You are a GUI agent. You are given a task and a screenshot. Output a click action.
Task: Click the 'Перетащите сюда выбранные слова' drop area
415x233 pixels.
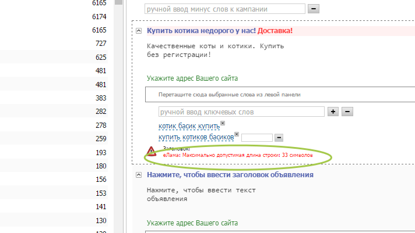pyautogui.click(x=280, y=94)
